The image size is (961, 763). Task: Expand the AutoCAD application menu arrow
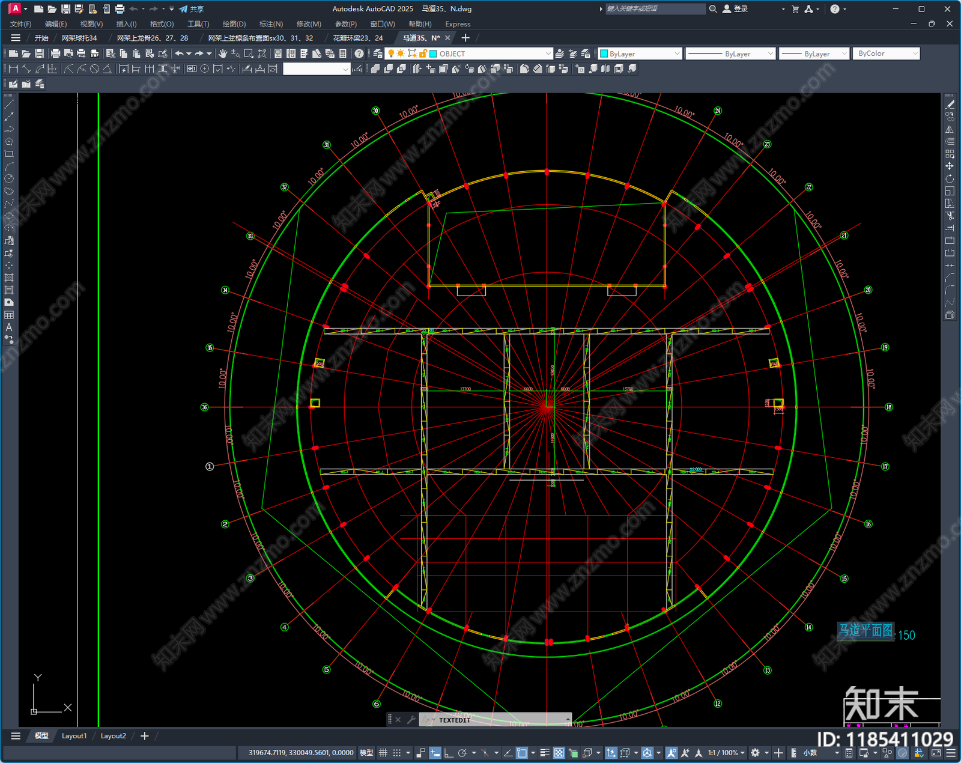click(x=25, y=9)
